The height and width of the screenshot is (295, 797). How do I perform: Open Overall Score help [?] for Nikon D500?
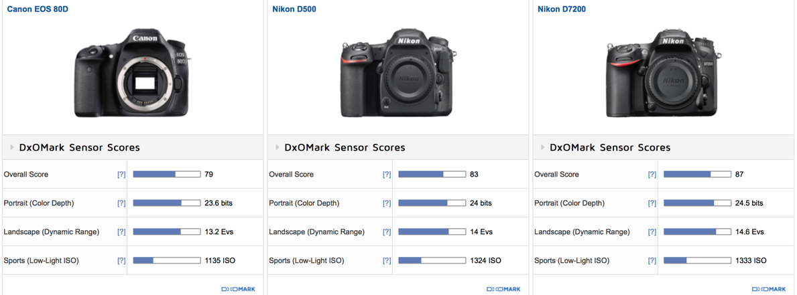[387, 175]
